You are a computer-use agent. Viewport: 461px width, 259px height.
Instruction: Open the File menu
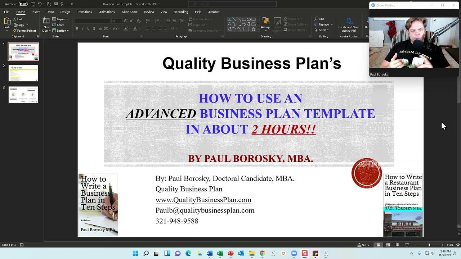(6, 12)
